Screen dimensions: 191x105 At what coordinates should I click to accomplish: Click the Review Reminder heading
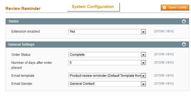(x=23, y=9)
